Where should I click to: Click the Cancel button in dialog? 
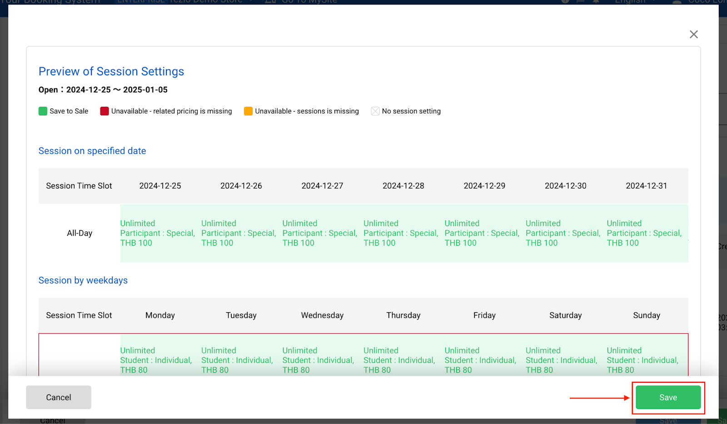pyautogui.click(x=59, y=397)
